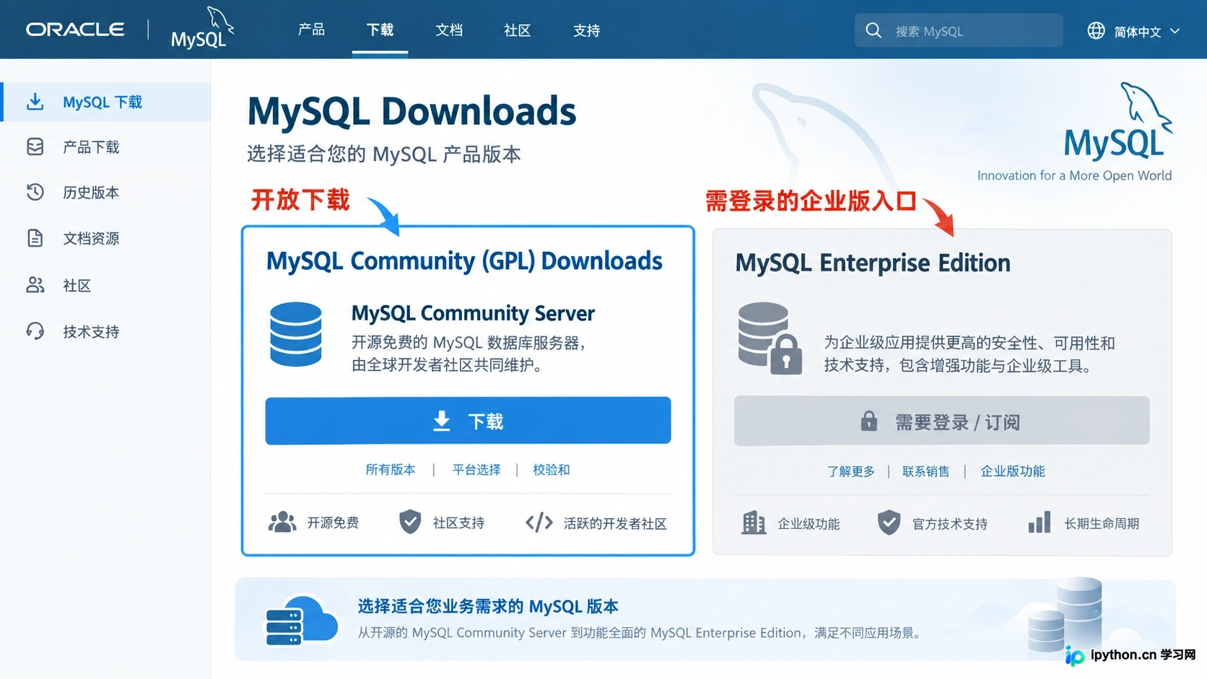Select the 下载 tab in top navigation
Image resolution: width=1207 pixels, height=679 pixels.
pos(380,30)
